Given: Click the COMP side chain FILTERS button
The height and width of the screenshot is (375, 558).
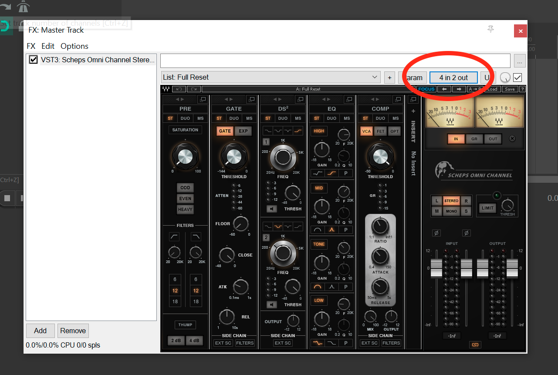Looking at the screenshot, I should click(x=391, y=343).
